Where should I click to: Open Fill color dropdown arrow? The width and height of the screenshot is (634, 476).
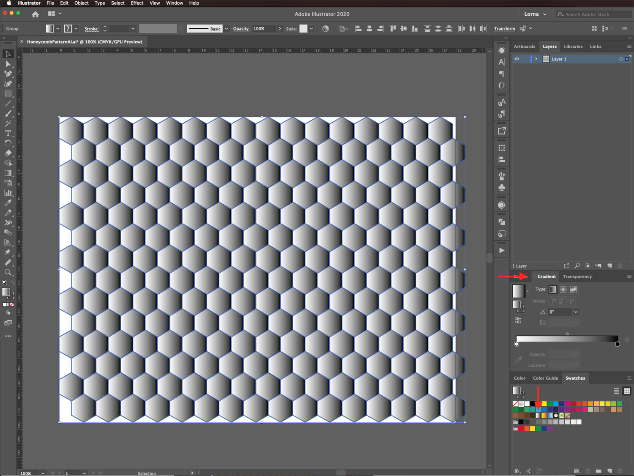tap(58, 29)
